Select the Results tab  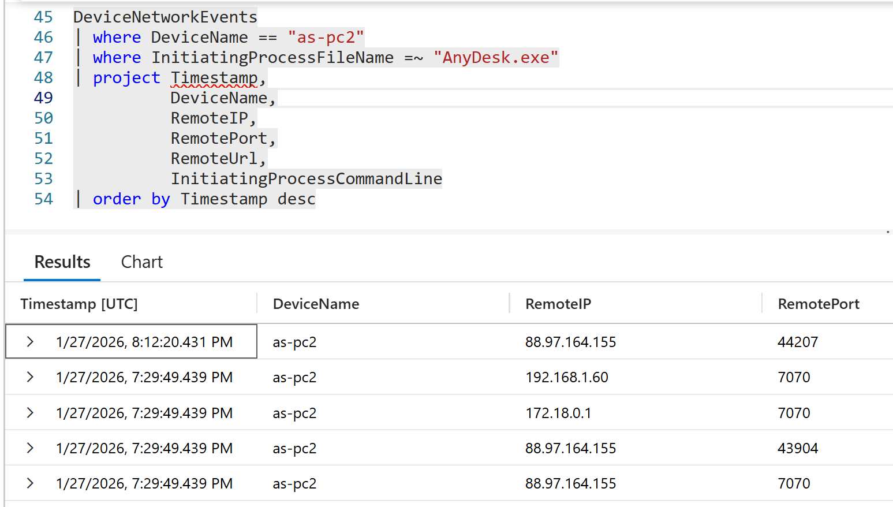tap(62, 262)
